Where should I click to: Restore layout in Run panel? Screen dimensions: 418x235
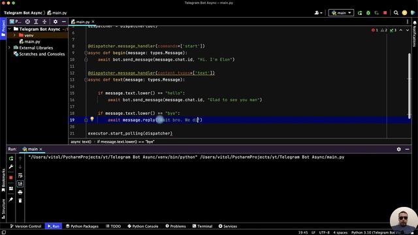point(11,189)
